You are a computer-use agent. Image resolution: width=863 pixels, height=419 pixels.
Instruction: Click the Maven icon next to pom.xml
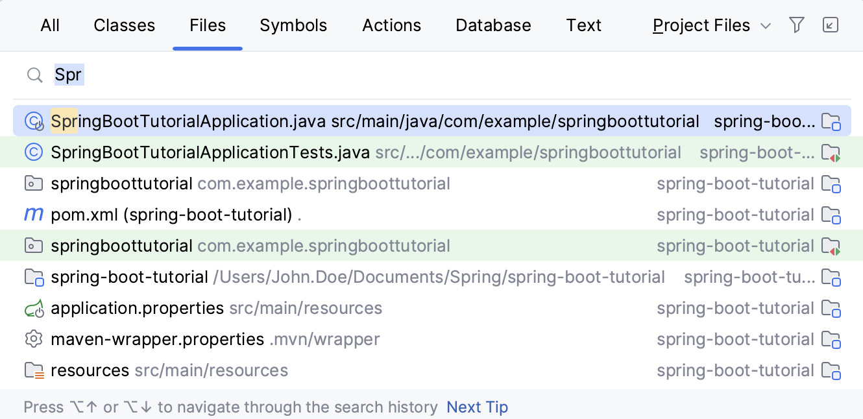pyautogui.click(x=33, y=214)
